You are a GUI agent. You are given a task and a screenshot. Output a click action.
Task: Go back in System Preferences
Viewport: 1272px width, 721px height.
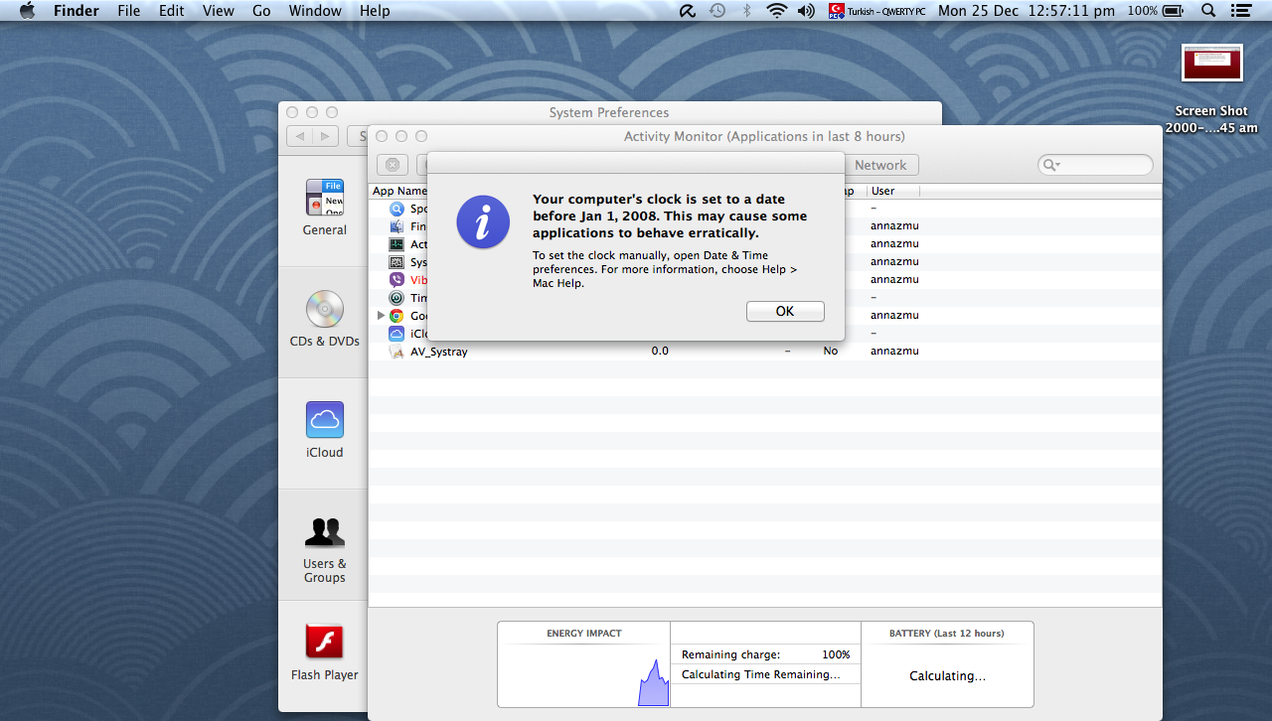[299, 136]
